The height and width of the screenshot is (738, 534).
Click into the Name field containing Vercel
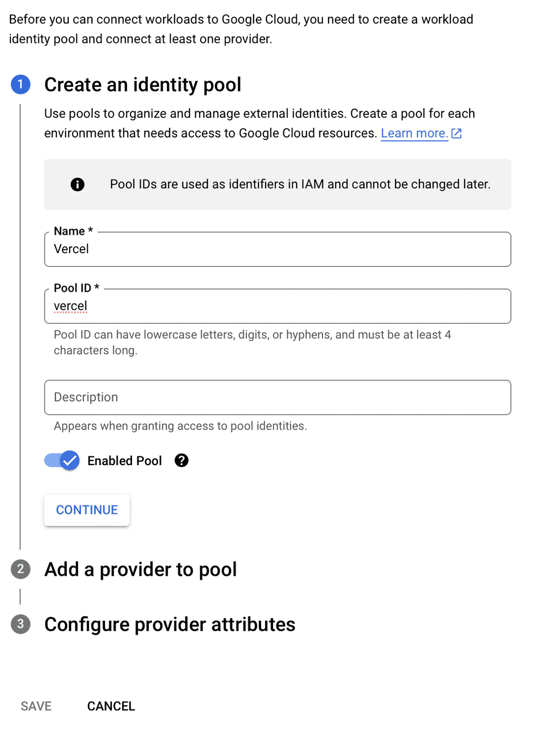tap(277, 249)
